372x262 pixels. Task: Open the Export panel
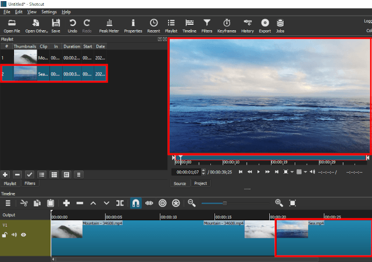(265, 26)
